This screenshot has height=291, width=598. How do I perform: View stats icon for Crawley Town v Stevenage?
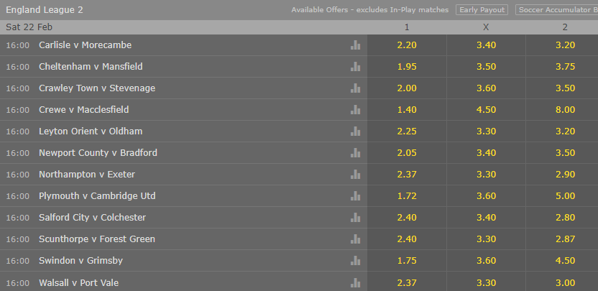pos(355,88)
